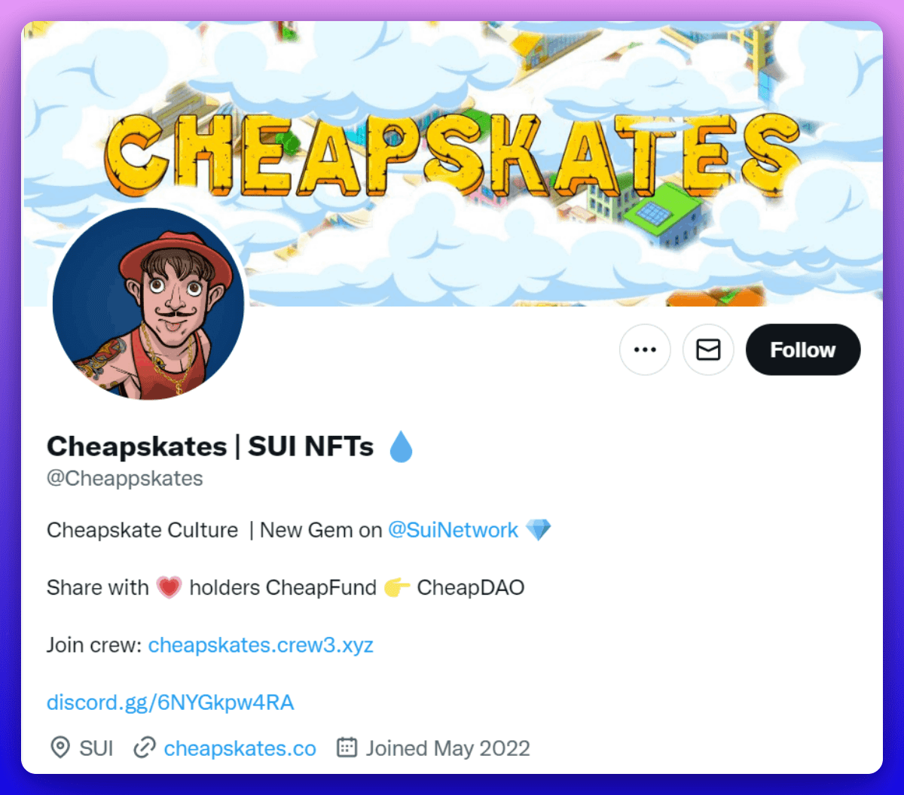Screen dimensions: 904x795
Task: Click the chain link icon before cheapskates.co
Action: (144, 748)
